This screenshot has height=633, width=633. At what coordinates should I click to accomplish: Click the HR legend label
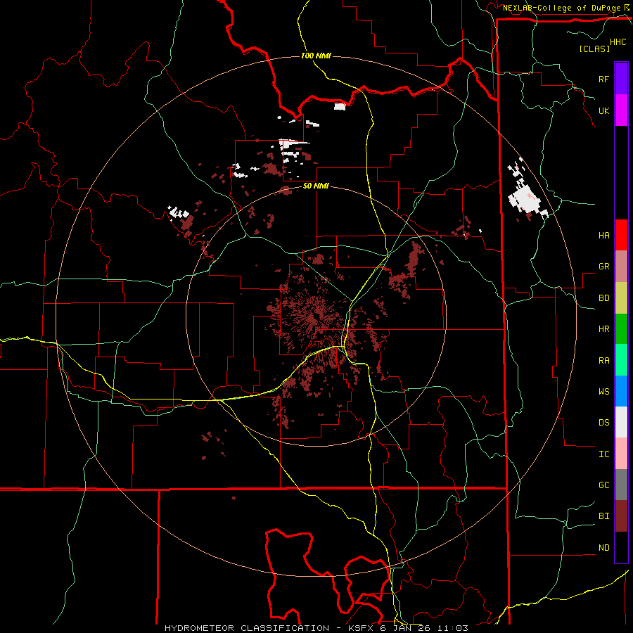[x=603, y=329]
